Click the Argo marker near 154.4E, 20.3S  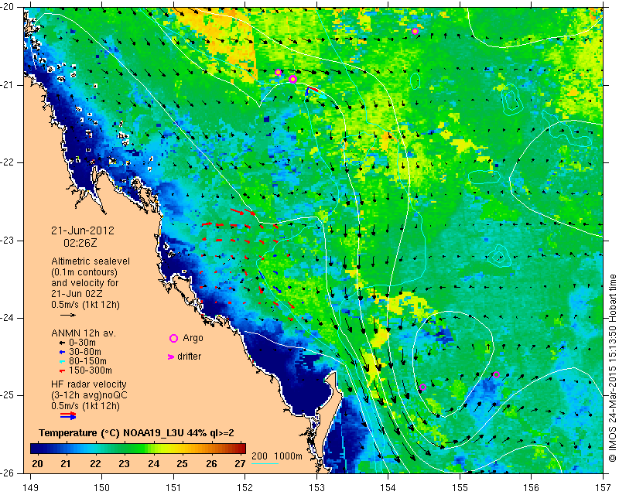click(415, 32)
